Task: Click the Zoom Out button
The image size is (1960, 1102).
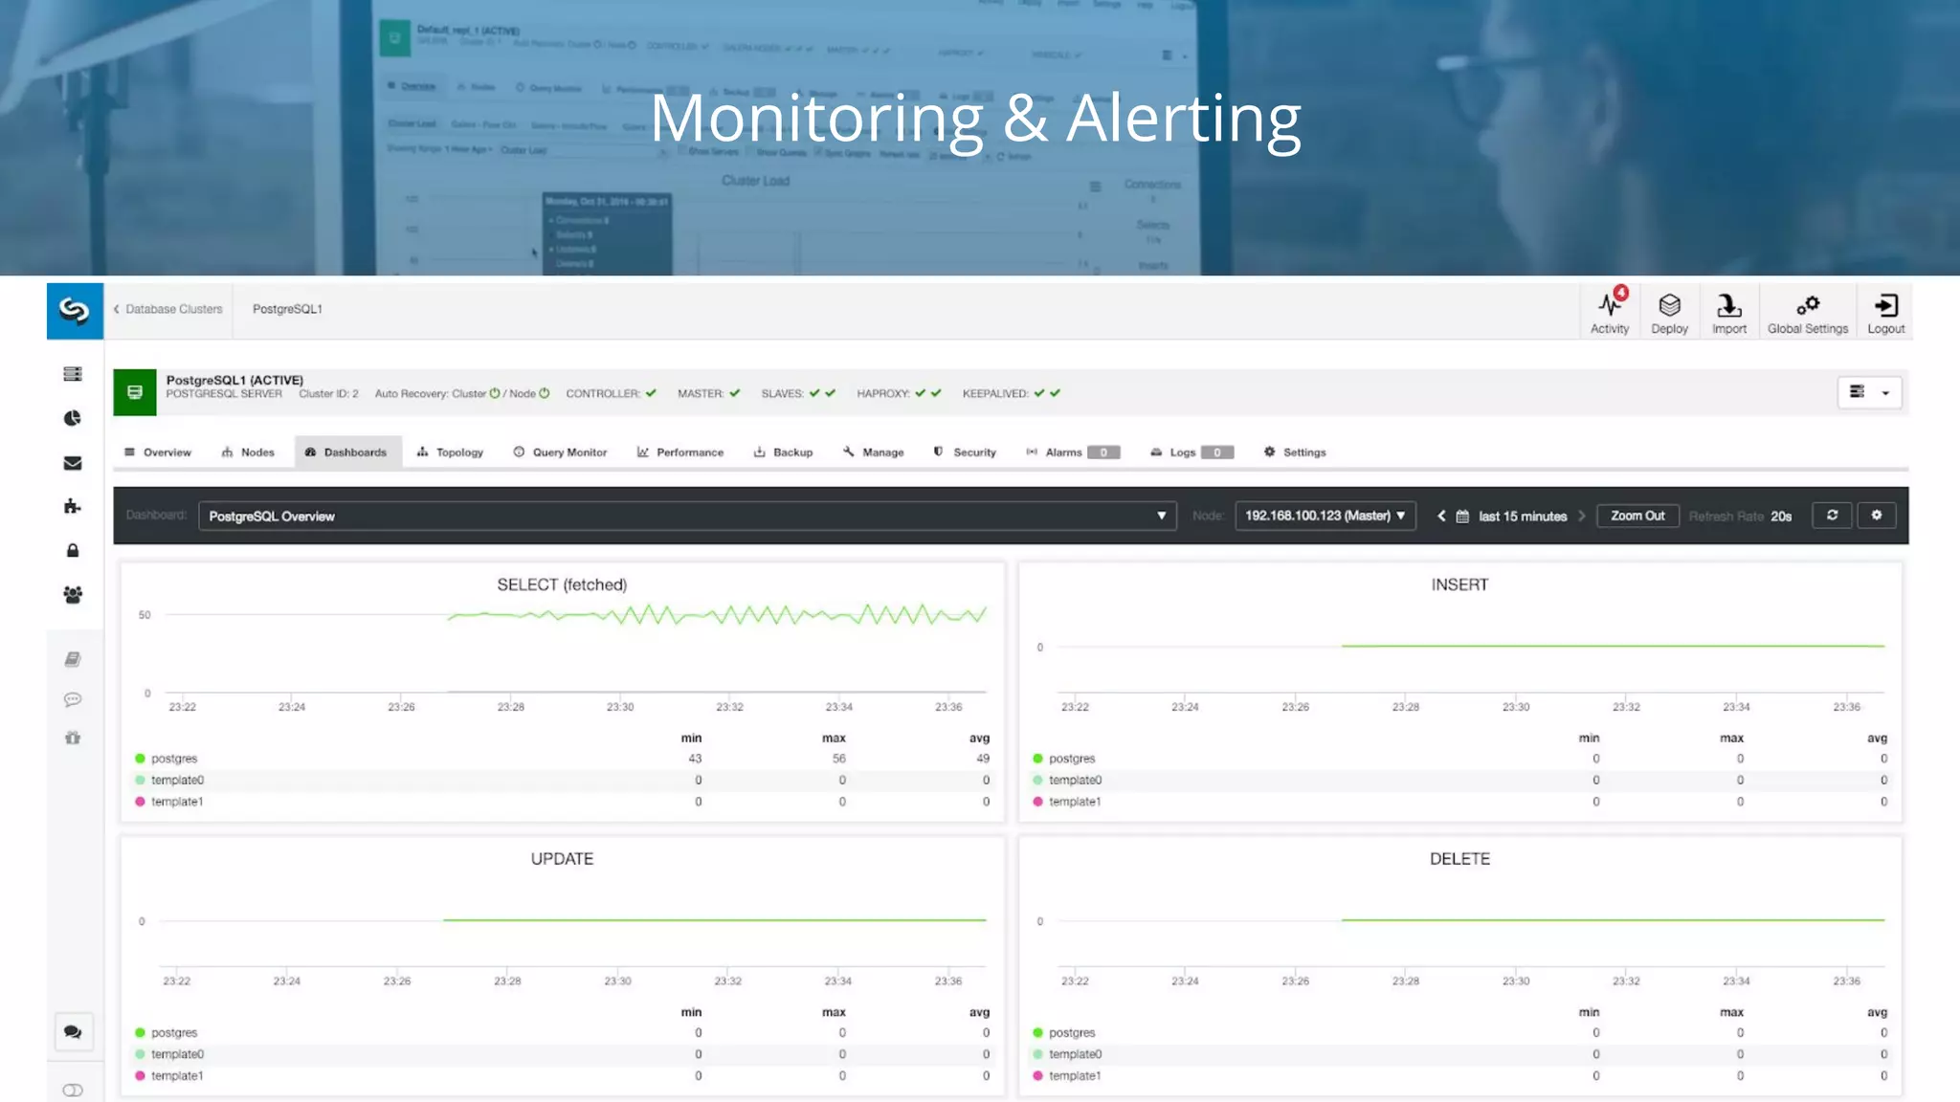Action: pos(1637,516)
